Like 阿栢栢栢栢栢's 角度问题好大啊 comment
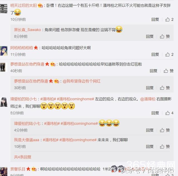 coord(169,55)
